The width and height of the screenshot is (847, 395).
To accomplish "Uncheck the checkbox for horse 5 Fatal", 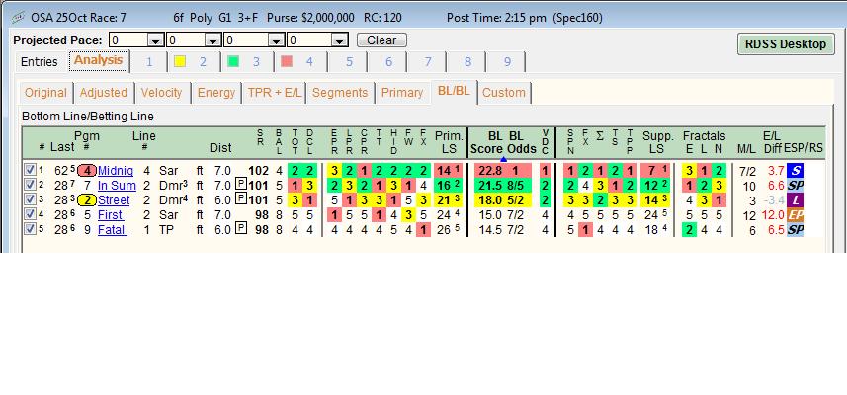I will (x=30, y=229).
